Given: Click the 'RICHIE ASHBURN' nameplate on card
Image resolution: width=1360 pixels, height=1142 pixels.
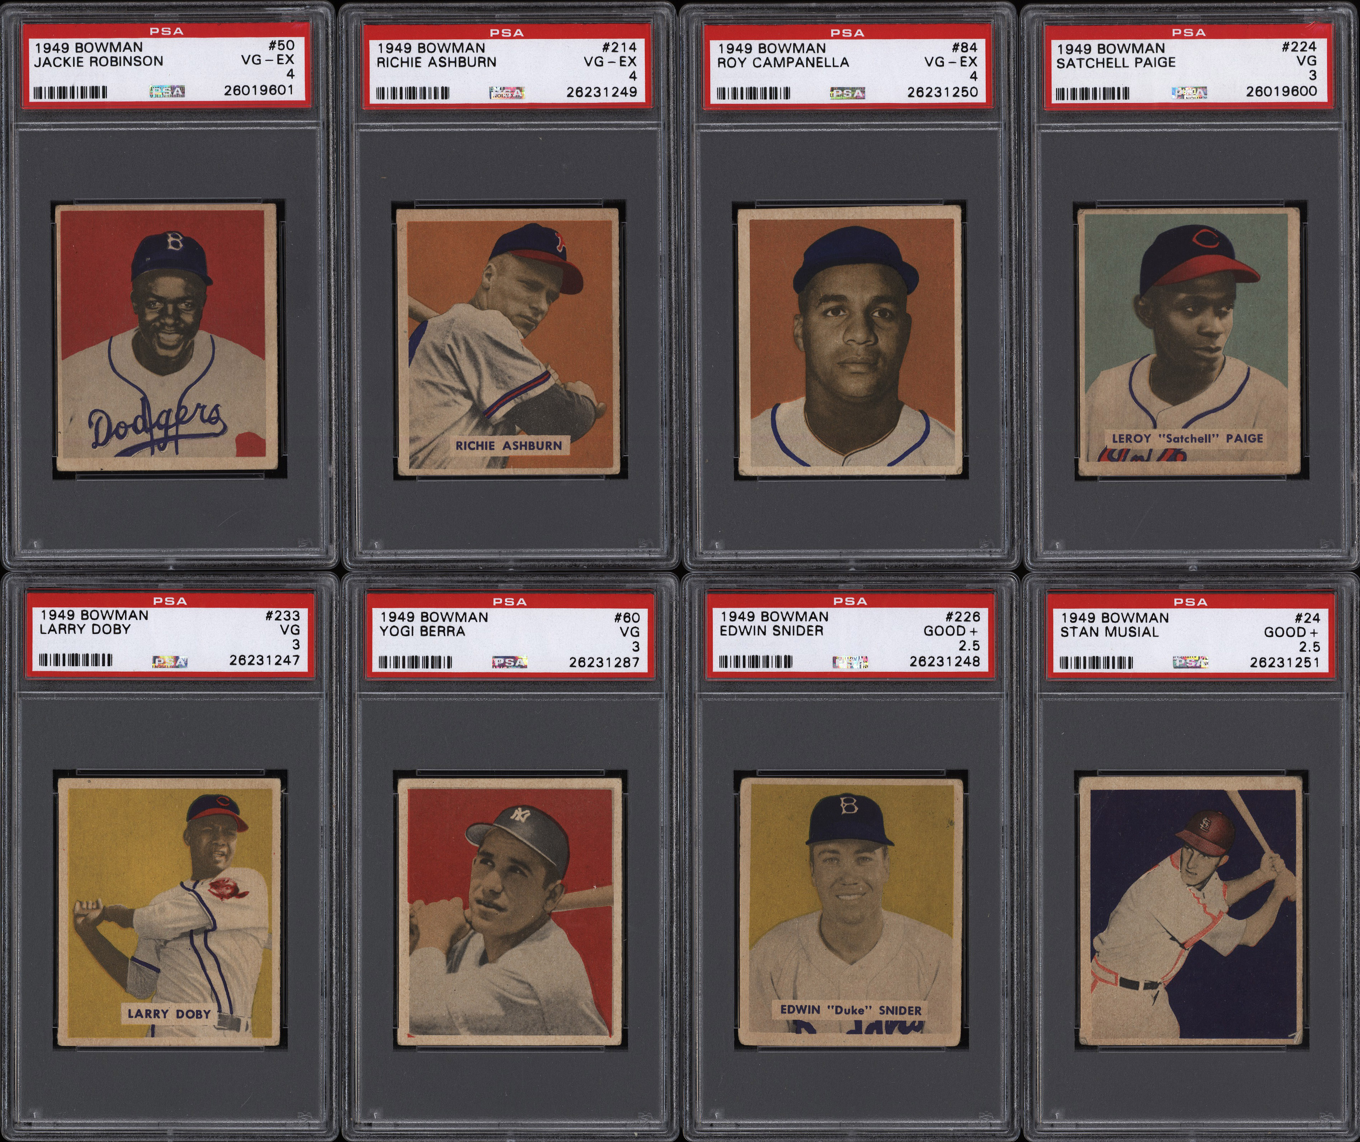Looking at the screenshot, I should point(508,445).
